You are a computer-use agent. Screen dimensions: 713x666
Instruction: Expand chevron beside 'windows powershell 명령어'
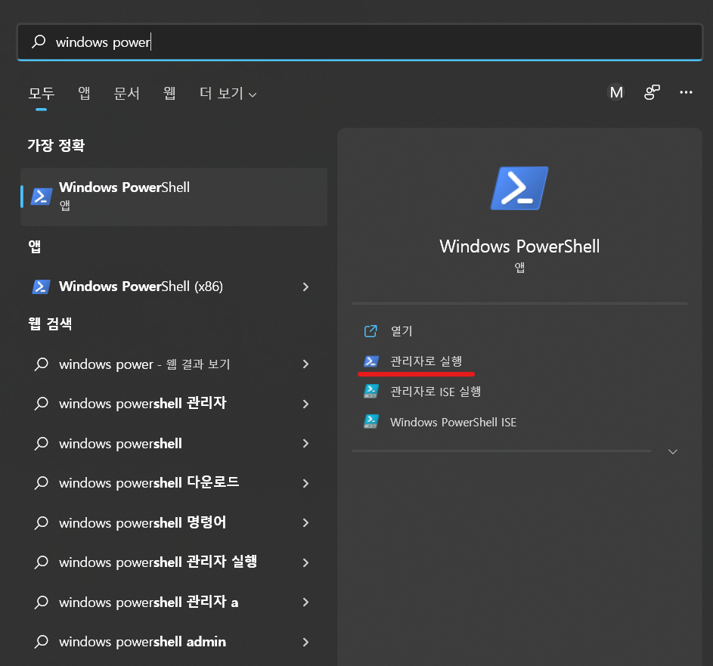pyautogui.click(x=305, y=523)
